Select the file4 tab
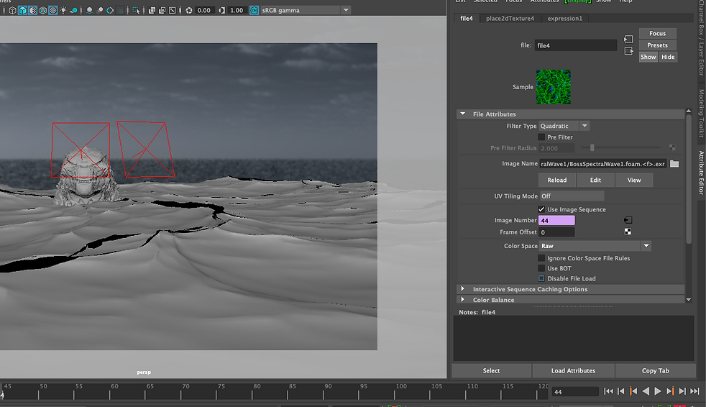706x407 pixels. tap(467, 19)
